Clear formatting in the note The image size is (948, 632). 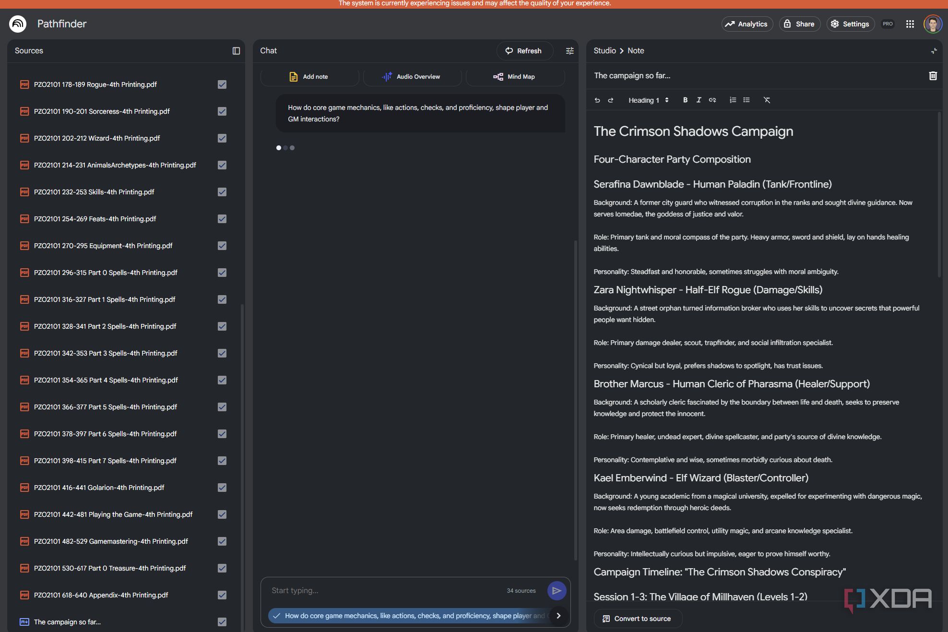coord(767,100)
